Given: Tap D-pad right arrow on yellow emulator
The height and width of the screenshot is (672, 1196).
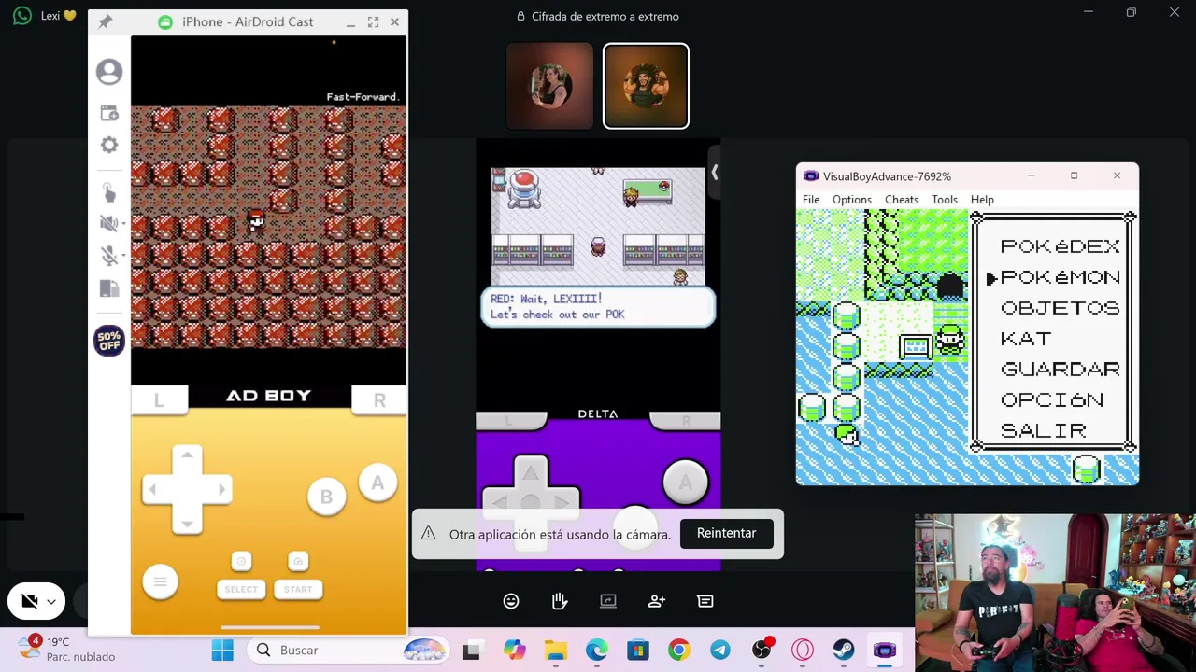Looking at the screenshot, I should tap(221, 489).
